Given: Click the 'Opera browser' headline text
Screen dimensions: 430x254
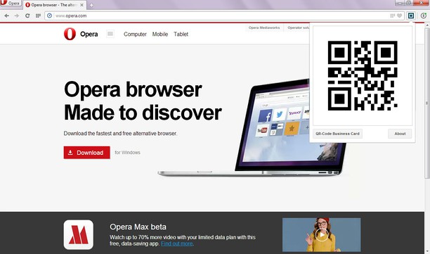Looking at the screenshot, I should tap(133, 89).
